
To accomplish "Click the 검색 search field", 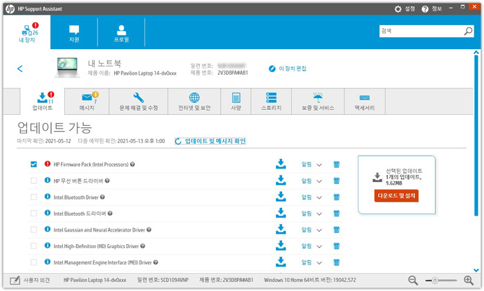I will coord(422,31).
